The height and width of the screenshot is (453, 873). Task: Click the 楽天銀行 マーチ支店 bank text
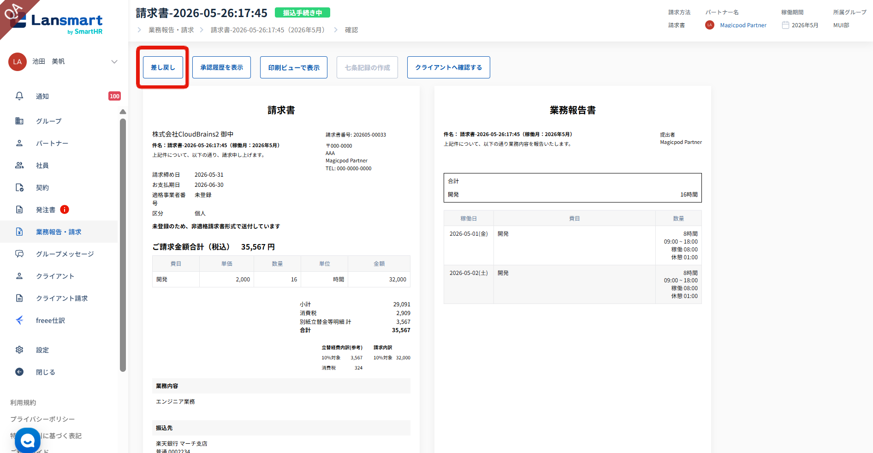tap(182, 443)
